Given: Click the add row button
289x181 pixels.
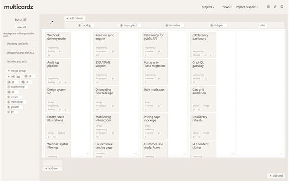Looking at the screenshot, I should [53, 168].
